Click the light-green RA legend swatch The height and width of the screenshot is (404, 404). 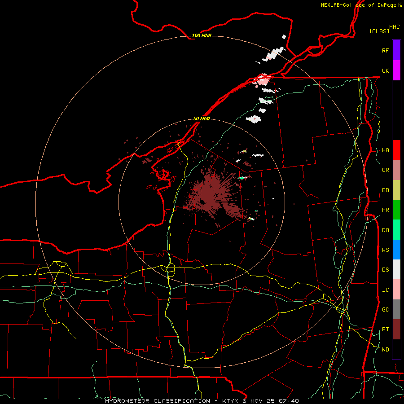coord(396,230)
